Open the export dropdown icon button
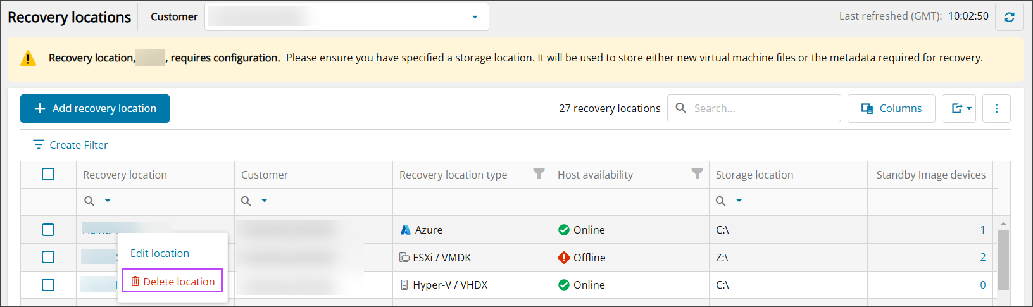This screenshot has width=1033, height=307. click(961, 108)
